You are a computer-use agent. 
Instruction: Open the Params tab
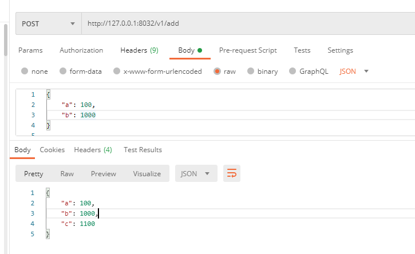(x=30, y=50)
